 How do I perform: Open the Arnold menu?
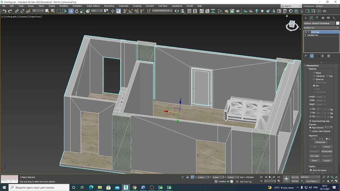(x=190, y=6)
